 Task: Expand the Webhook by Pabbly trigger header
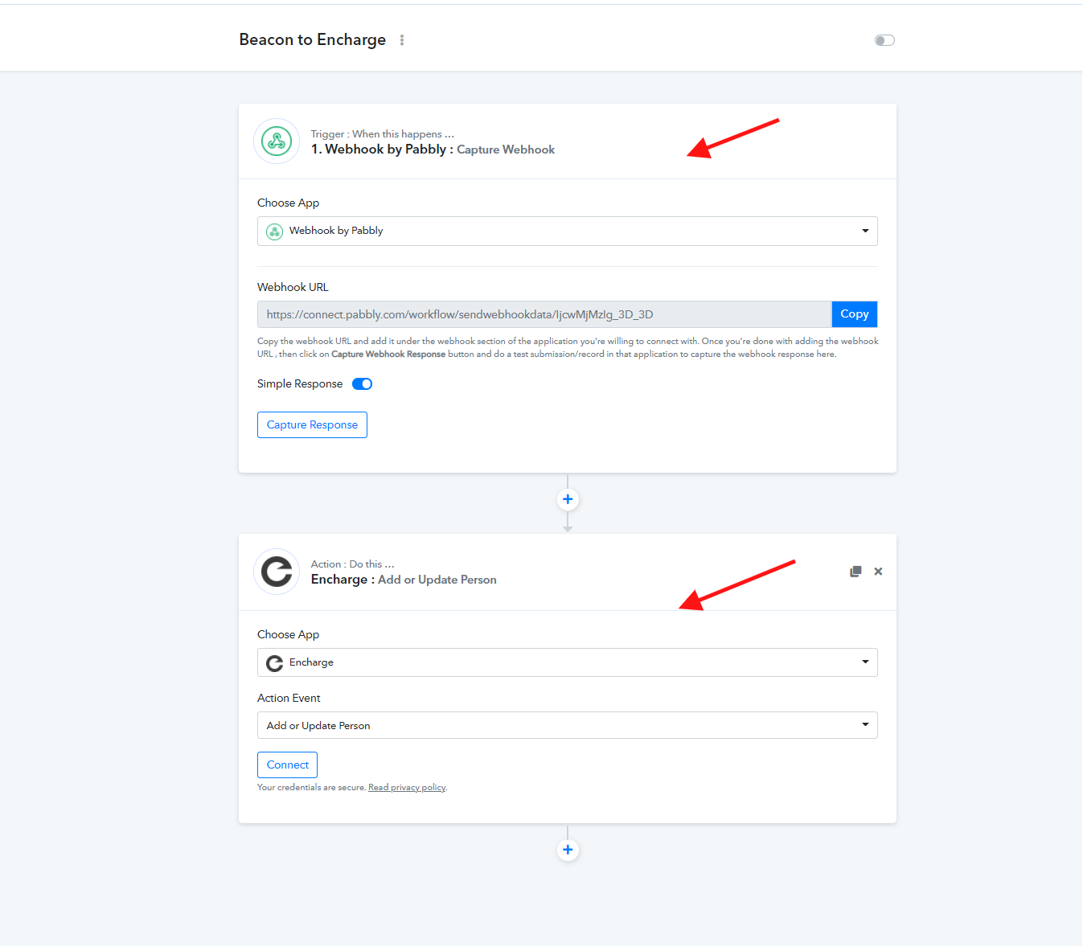(568, 141)
